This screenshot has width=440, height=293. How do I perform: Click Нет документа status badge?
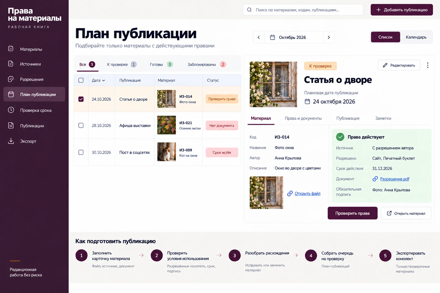tap(222, 125)
